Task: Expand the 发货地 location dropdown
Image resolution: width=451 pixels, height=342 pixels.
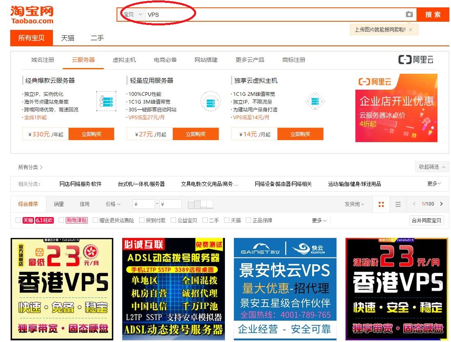Action: coord(354,204)
